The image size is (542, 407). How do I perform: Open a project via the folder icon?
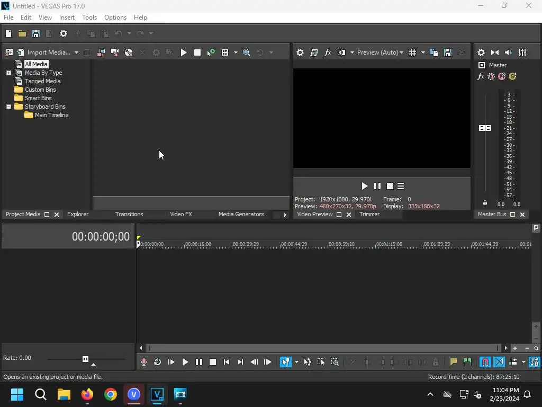pos(22,33)
